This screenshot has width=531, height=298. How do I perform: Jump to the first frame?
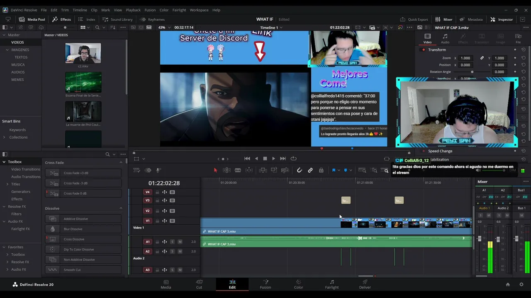247,159
